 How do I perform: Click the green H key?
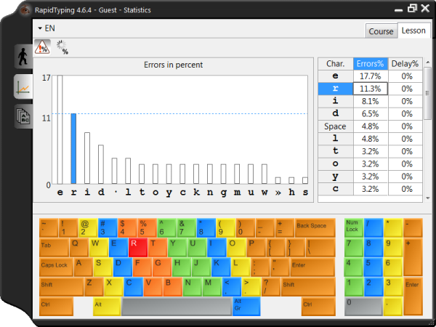tap(182, 267)
